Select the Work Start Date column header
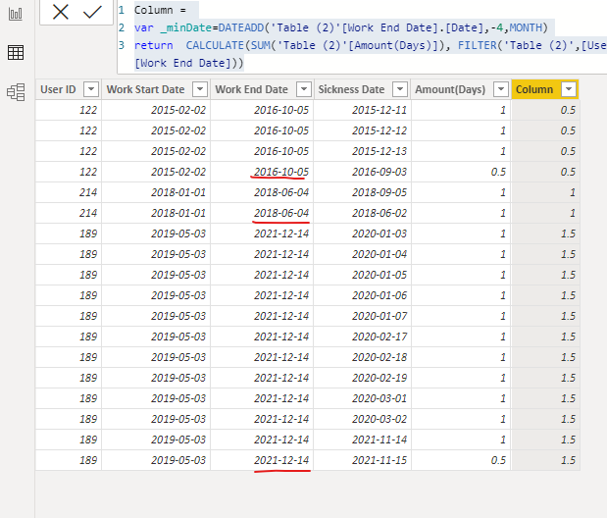607x518 pixels. tap(145, 89)
